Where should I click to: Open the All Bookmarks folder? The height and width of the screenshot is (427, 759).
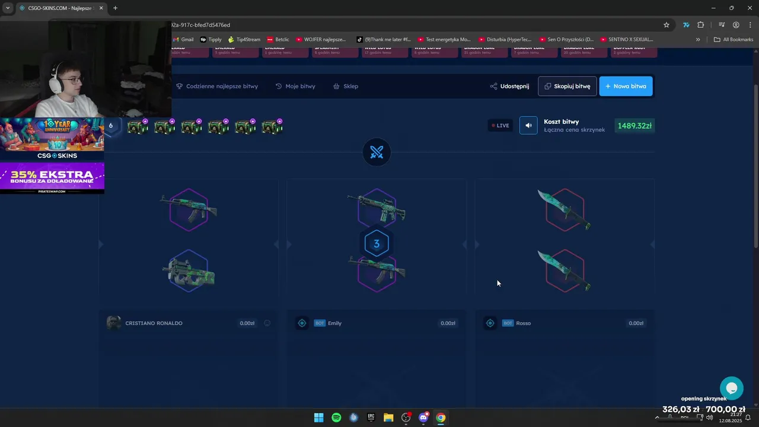[734, 40]
